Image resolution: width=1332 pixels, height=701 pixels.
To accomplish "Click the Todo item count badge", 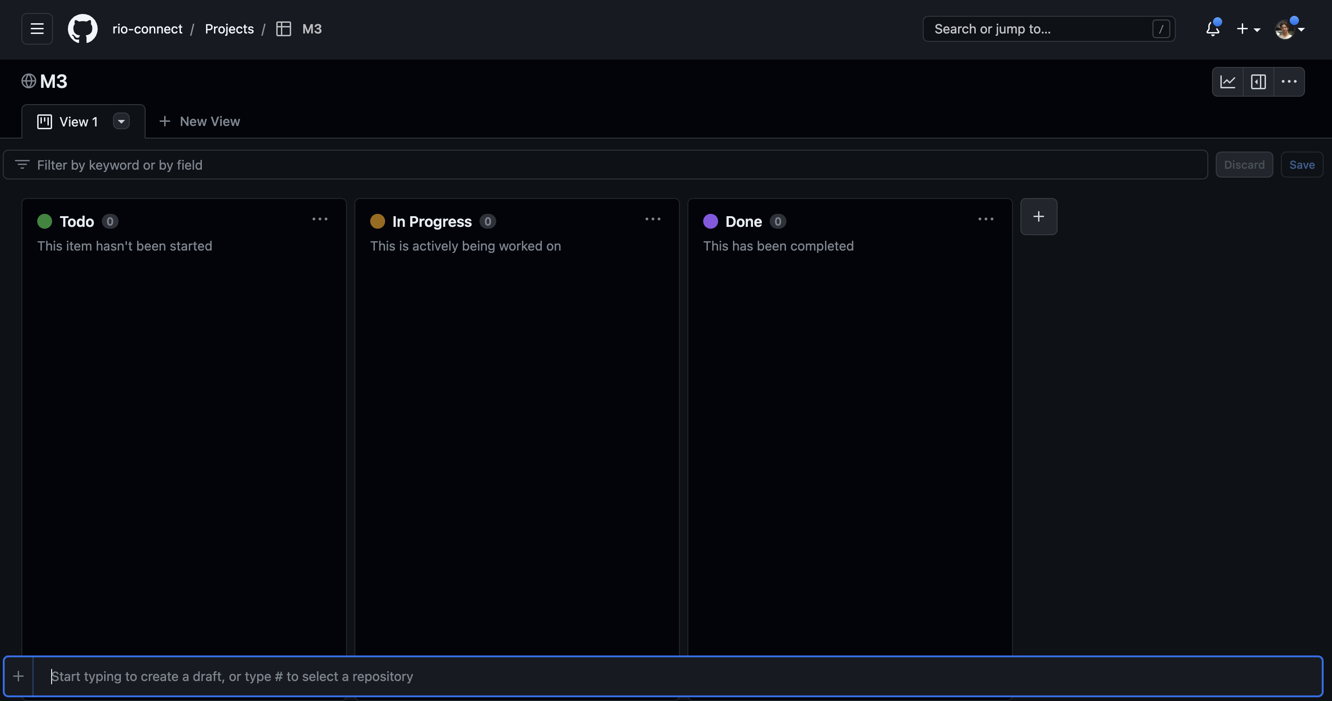I will (x=110, y=221).
